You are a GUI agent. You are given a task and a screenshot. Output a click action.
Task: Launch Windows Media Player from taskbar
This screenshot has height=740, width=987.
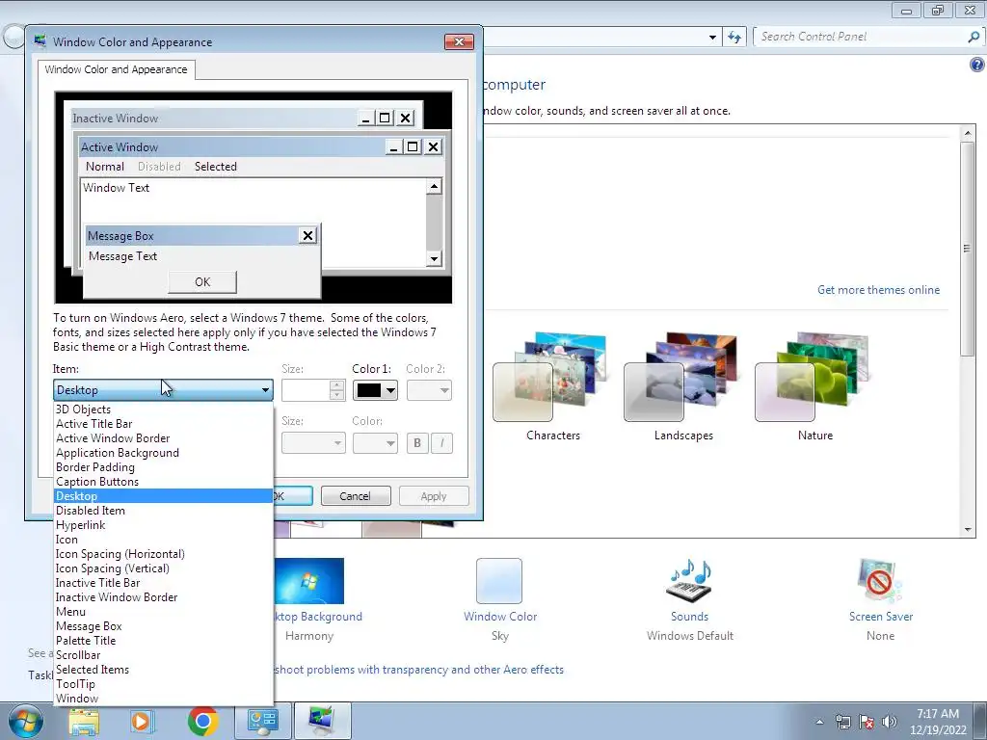tap(142, 721)
